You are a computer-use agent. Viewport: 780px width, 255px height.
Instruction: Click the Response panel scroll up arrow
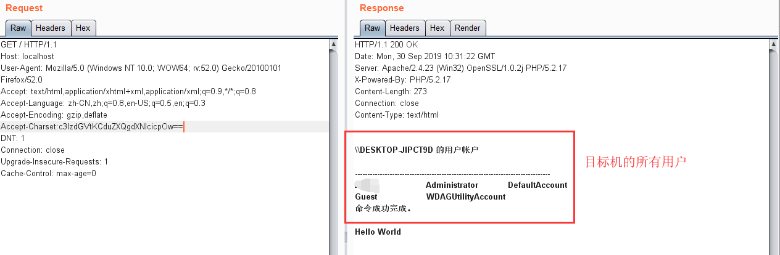(774, 44)
